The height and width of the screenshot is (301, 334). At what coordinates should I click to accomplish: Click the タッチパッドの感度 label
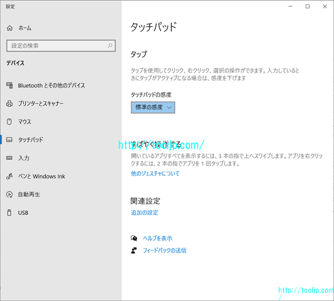click(151, 94)
